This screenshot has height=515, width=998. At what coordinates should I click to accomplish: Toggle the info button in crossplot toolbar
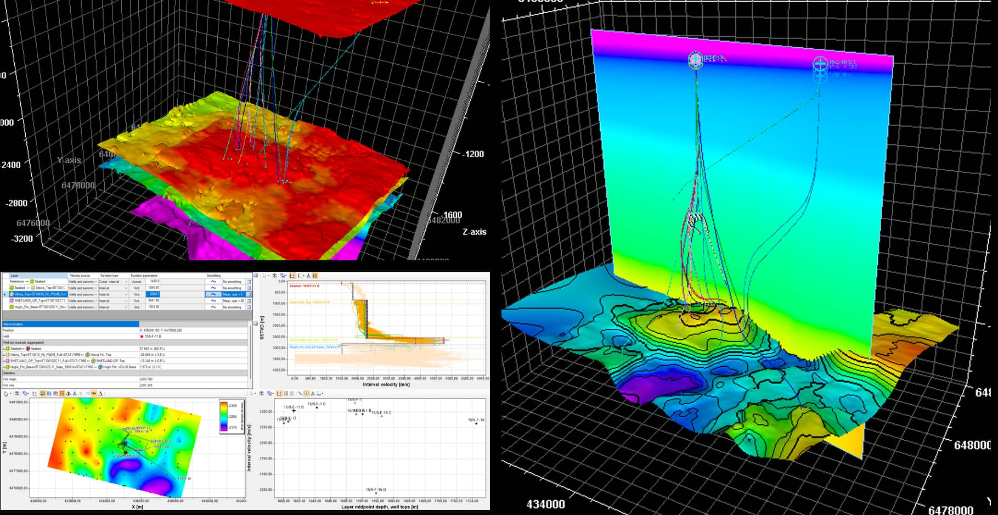pos(306,393)
